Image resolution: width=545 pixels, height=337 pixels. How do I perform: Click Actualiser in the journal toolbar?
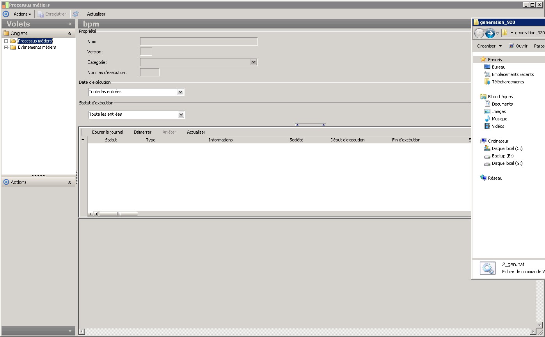point(196,132)
